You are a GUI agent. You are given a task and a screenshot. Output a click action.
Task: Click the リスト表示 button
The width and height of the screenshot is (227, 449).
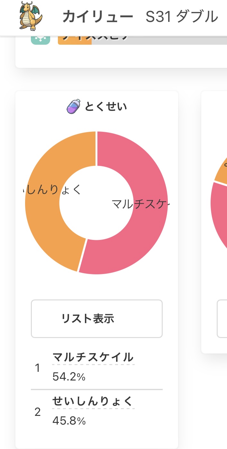(x=97, y=319)
